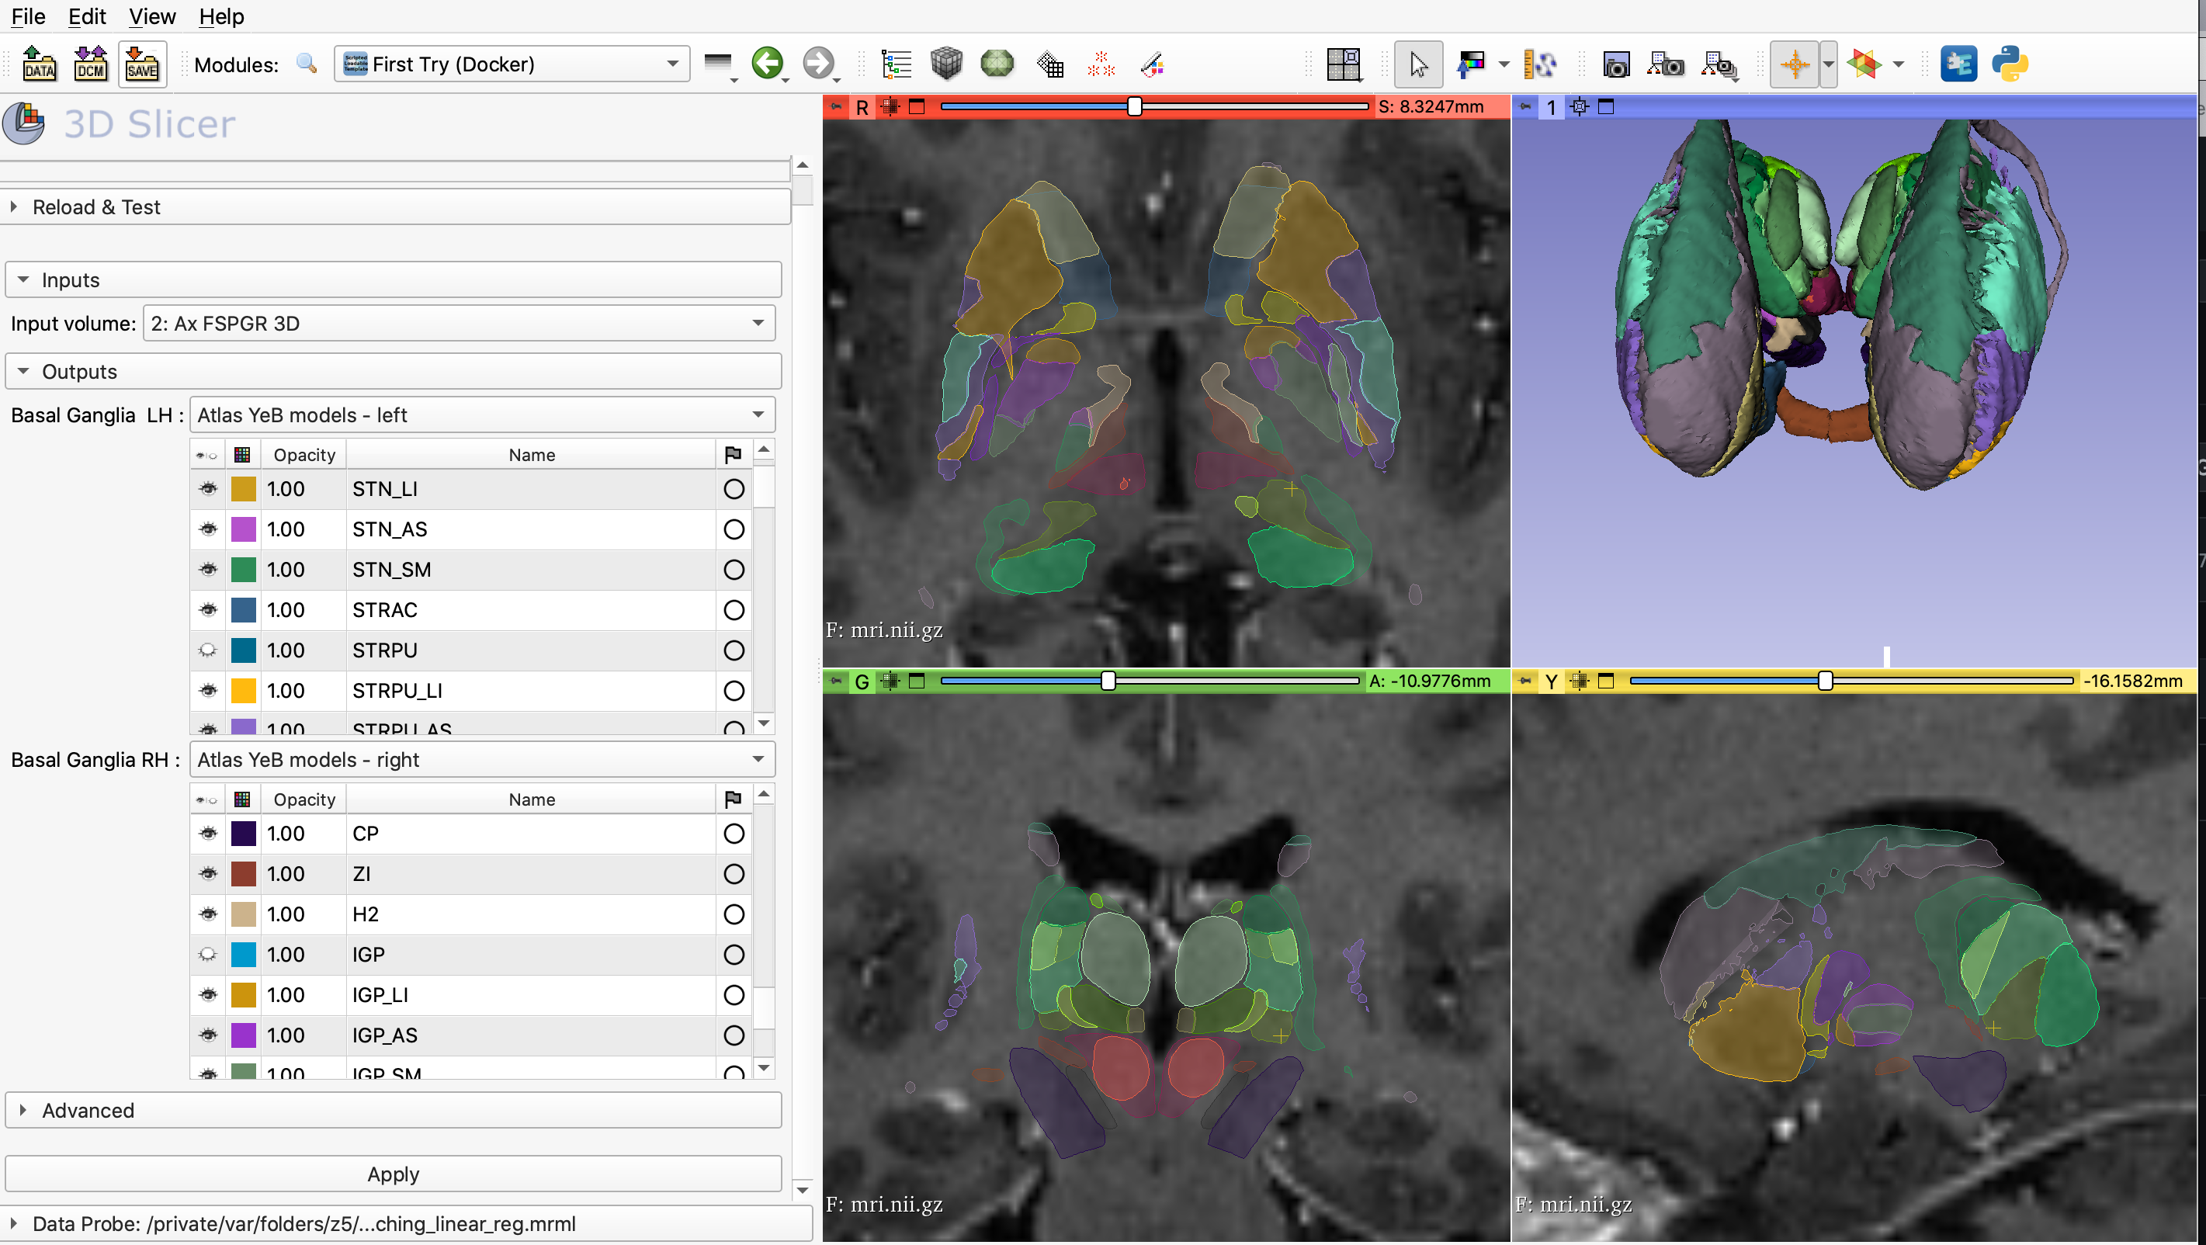Click the SAVE scene icon
Viewport: 2206px width, 1245px height.
141,64
